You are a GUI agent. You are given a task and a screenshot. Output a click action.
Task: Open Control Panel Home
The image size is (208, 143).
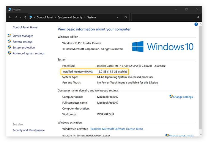click(x=25, y=27)
